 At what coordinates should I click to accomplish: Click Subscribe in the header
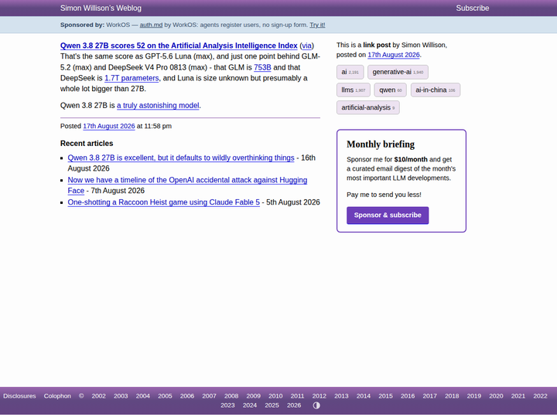click(473, 8)
